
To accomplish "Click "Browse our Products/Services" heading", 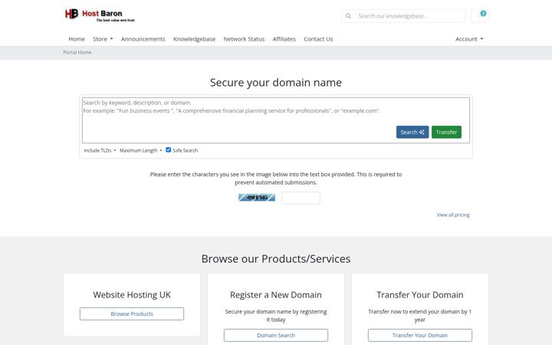I will 276,259.
